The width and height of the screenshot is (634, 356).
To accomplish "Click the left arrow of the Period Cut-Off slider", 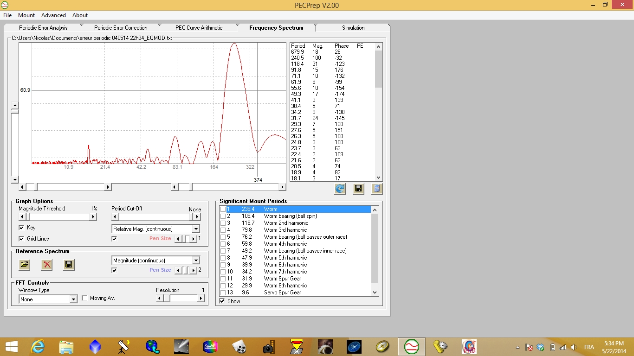I will pos(115,216).
